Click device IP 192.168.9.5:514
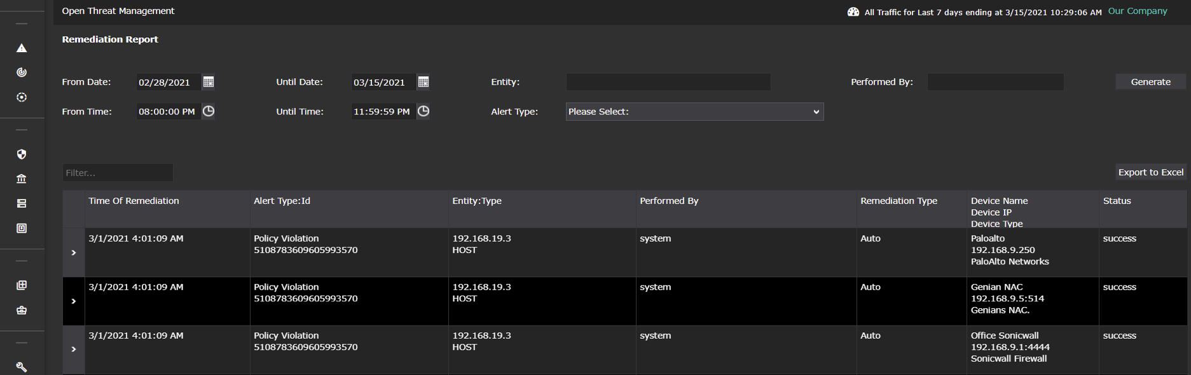 1007,299
